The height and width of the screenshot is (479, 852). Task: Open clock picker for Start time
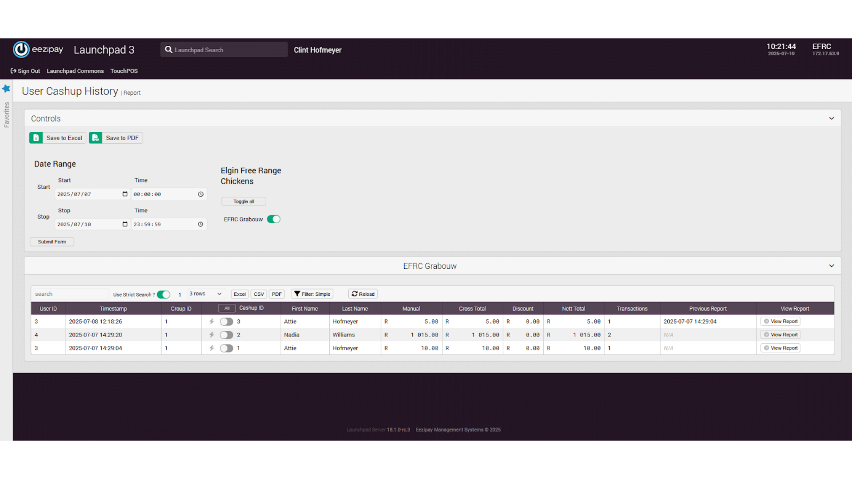click(201, 194)
